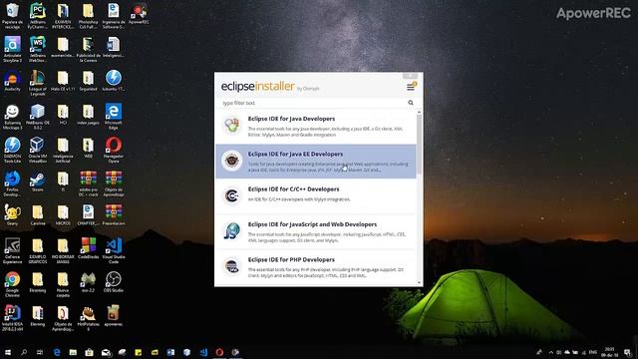Select the Halo CE desktop folder
Viewport: 638px width, 359px height.
63,81
